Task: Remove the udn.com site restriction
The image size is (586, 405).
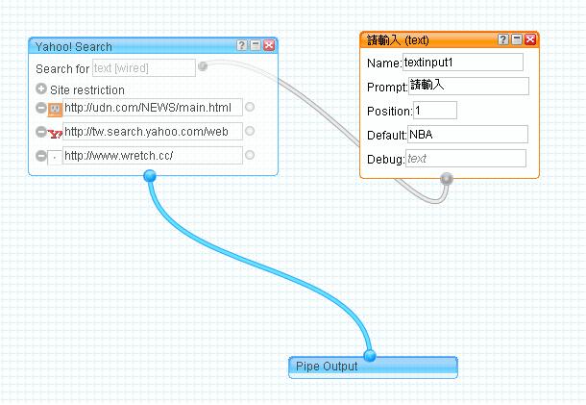Action: coord(41,108)
